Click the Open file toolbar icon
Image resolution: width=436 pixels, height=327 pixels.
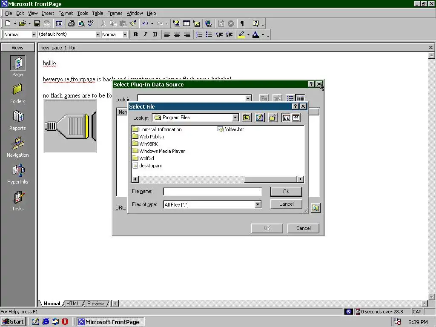[22, 24]
